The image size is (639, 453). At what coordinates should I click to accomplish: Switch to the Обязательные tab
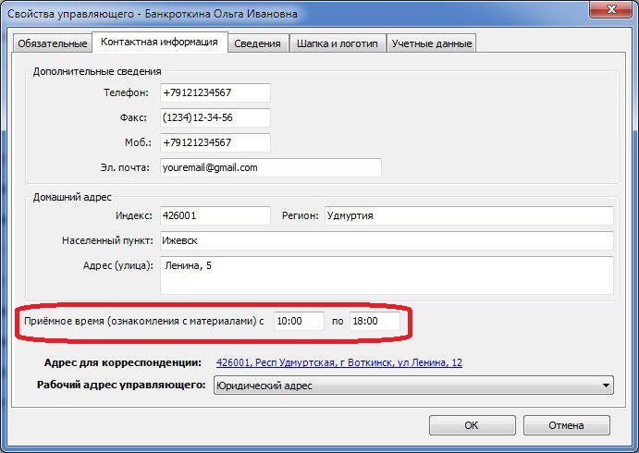pos(52,43)
